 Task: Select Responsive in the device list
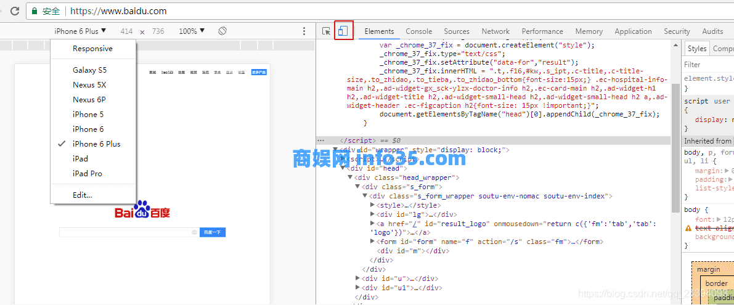click(92, 49)
